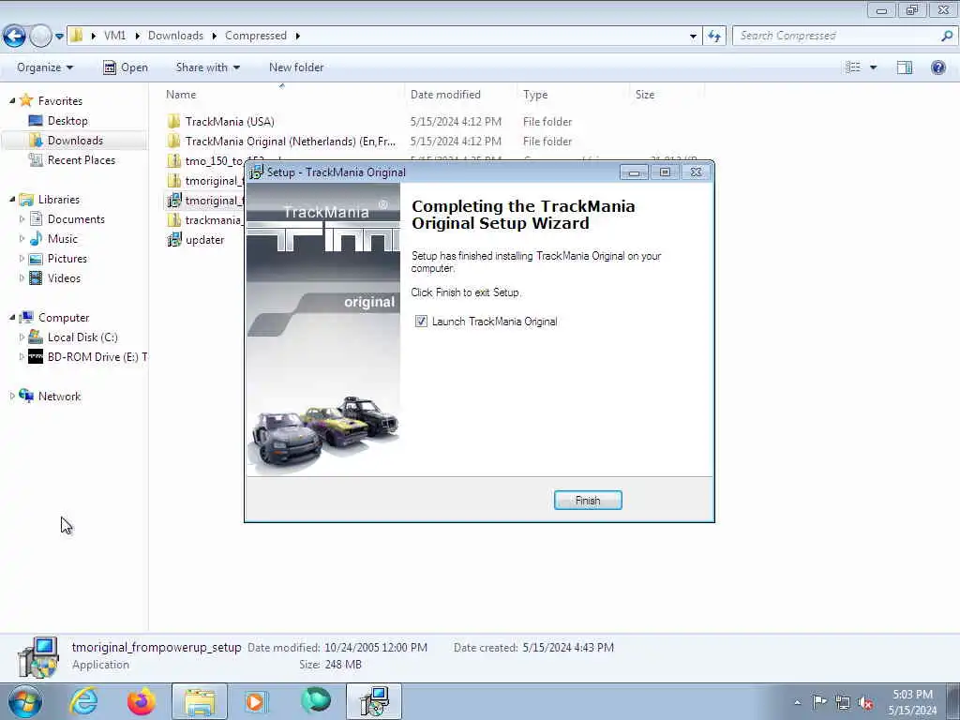This screenshot has height=720, width=960.
Task: Open the Share with menu
Action: pos(207,67)
